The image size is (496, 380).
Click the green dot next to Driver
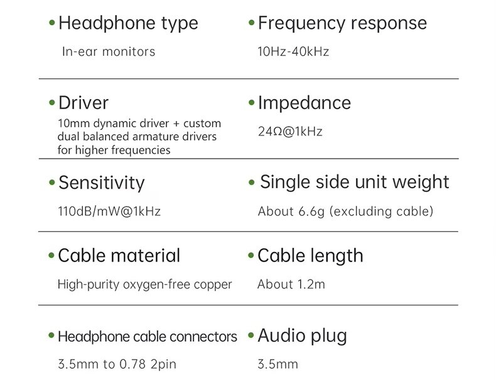click(x=52, y=103)
